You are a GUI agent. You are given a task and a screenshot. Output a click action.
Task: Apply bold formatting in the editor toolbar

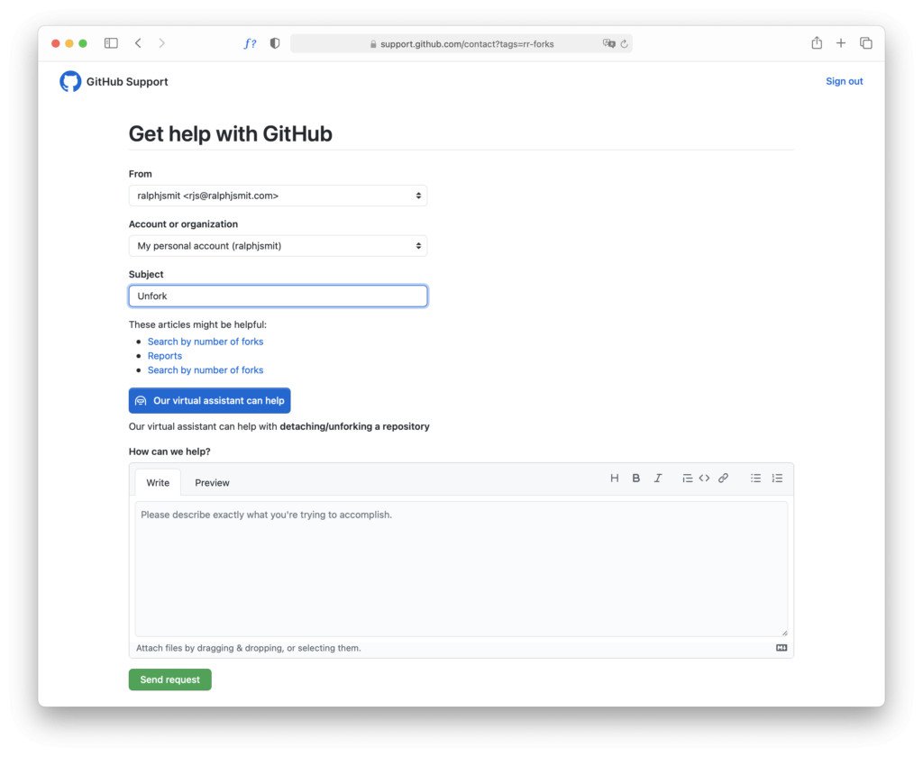click(x=635, y=478)
